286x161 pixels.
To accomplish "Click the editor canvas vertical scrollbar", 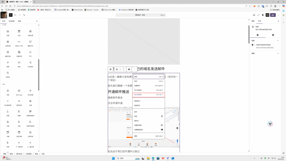I will [x=249, y=34].
